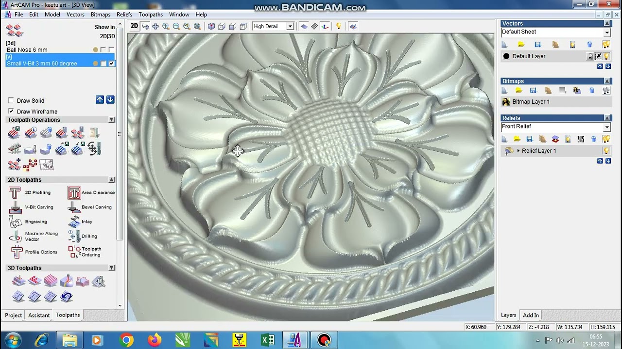Toggle lock on Default Layer
The height and width of the screenshot is (349, 622).
click(x=590, y=56)
